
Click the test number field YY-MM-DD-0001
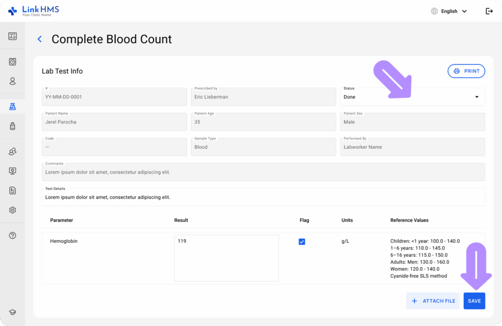(x=114, y=97)
